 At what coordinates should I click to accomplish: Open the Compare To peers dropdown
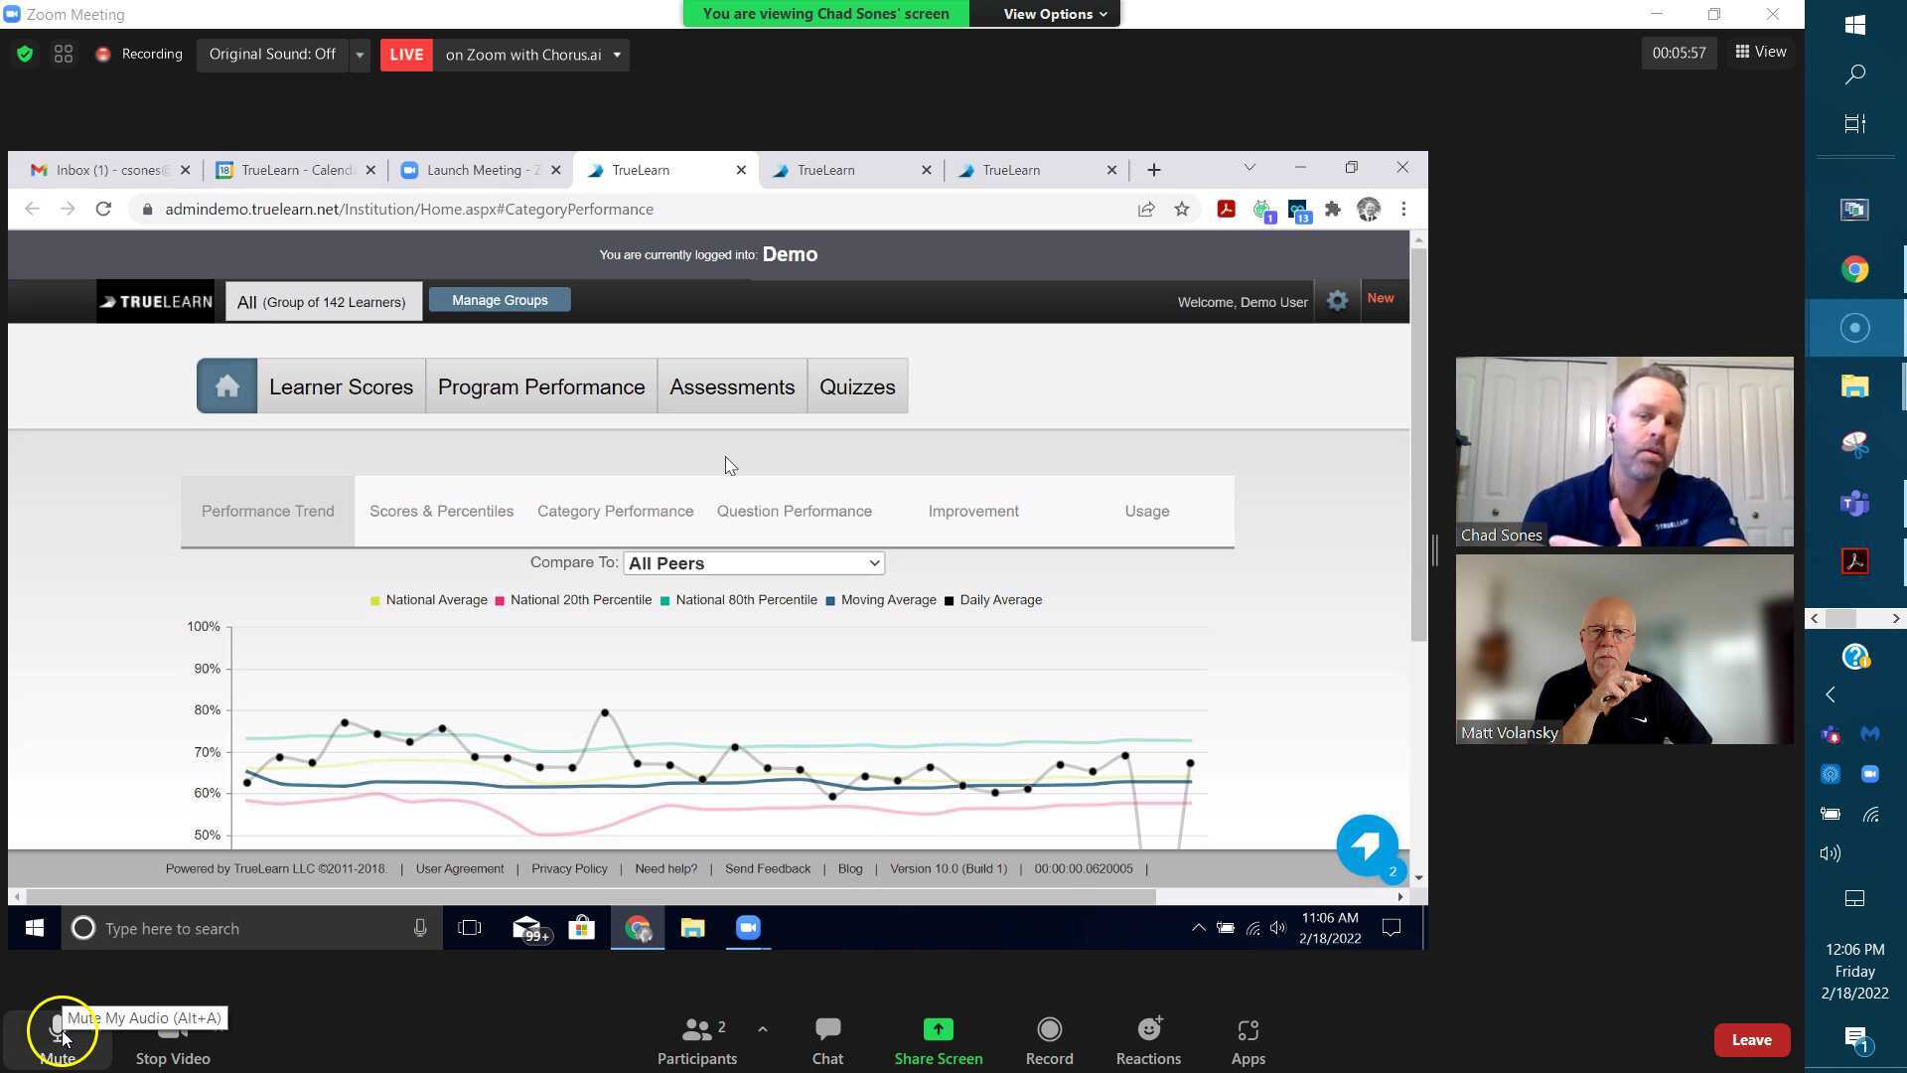[x=752, y=562]
